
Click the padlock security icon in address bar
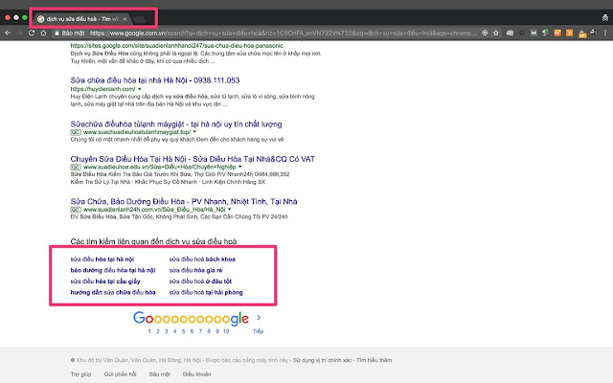click(57, 34)
